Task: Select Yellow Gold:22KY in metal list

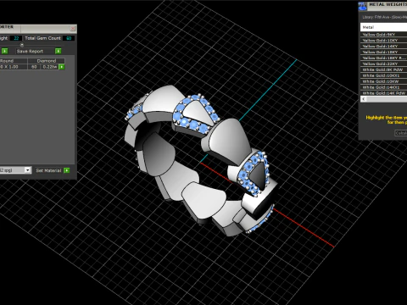Action: (x=384, y=64)
